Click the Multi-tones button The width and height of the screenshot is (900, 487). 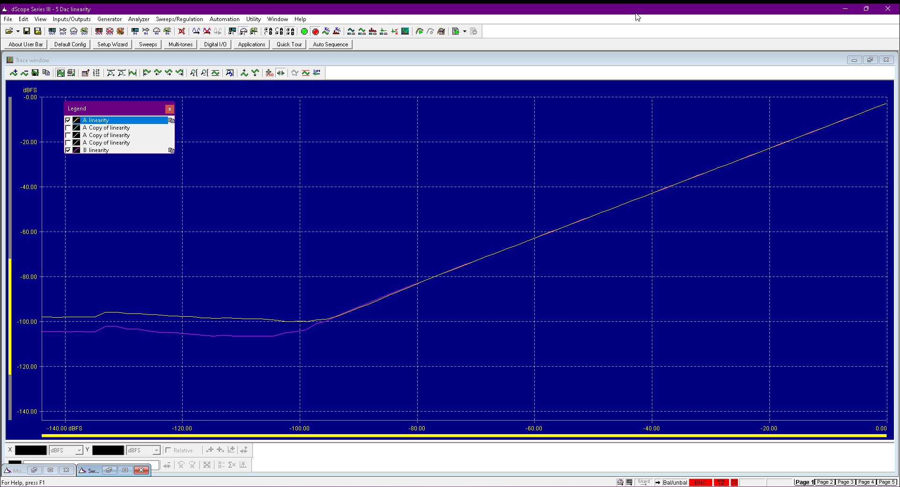point(180,44)
